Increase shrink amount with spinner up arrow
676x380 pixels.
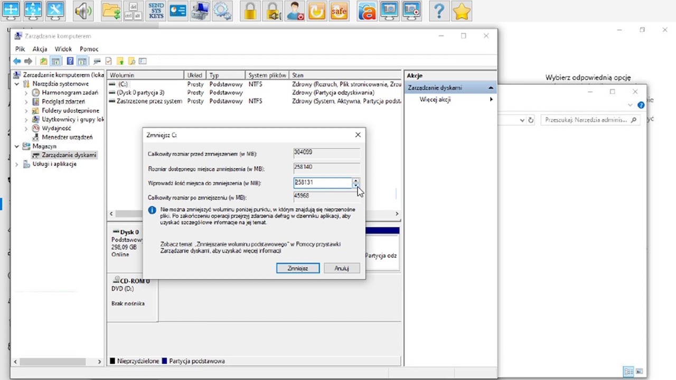356,180
